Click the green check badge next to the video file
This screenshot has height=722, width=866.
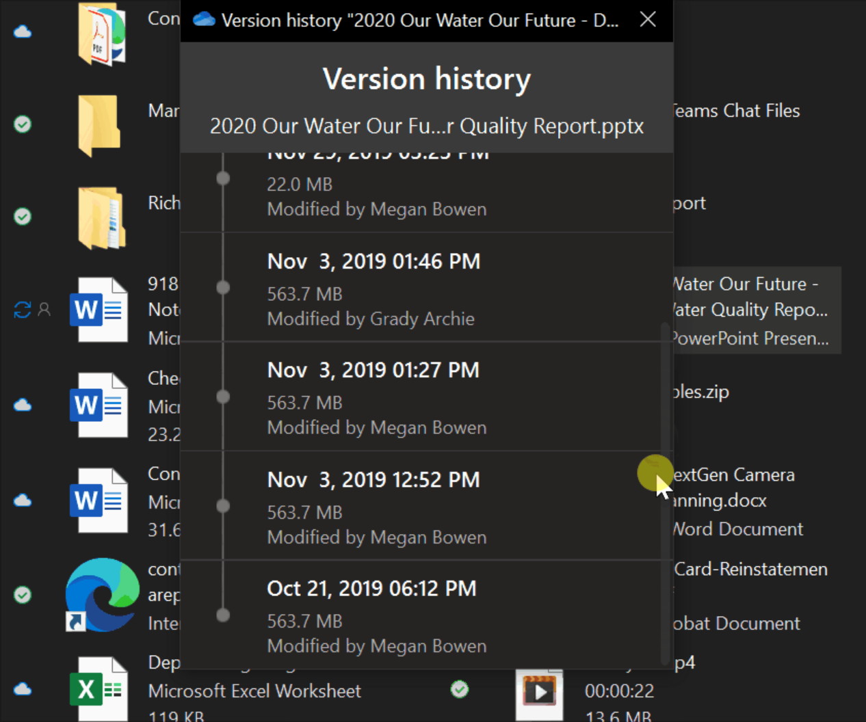[x=460, y=691]
